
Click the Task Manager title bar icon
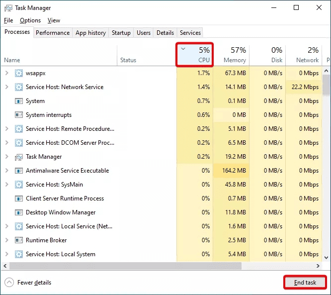(x=8, y=8)
